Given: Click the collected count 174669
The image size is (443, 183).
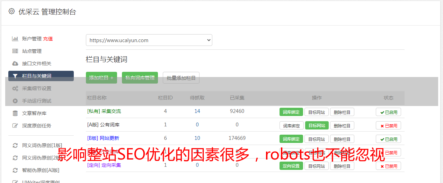Looking at the screenshot, I should [237, 138].
